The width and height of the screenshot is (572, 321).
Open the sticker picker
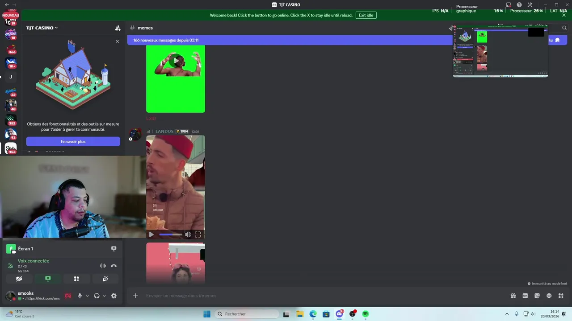click(x=537, y=296)
